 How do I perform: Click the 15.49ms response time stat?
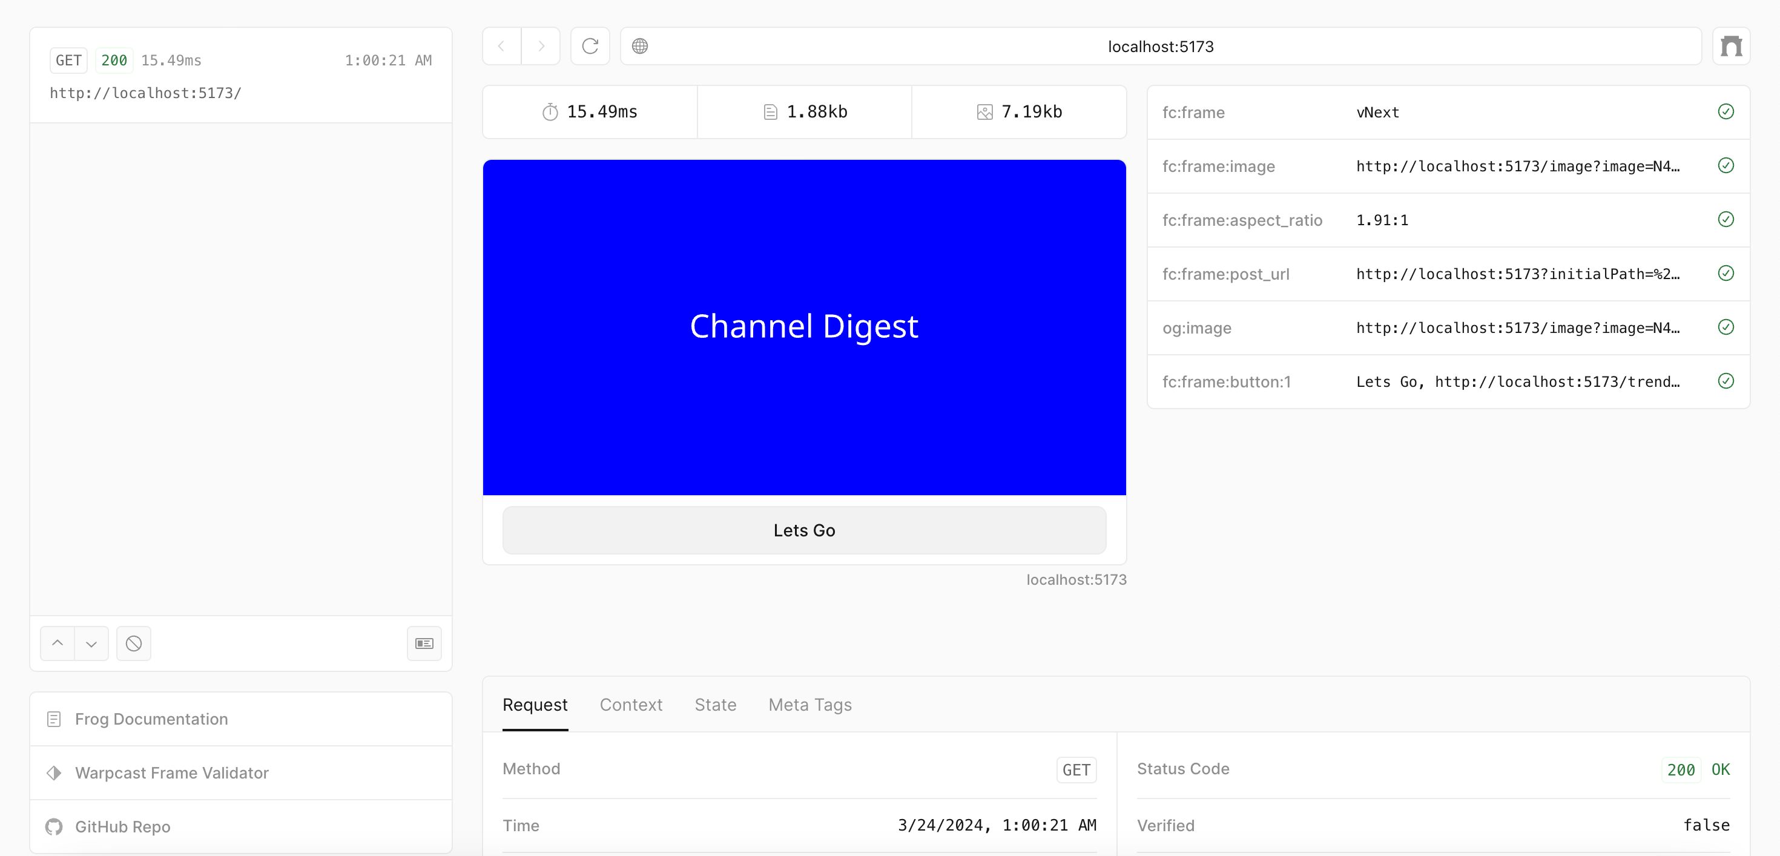click(x=590, y=112)
